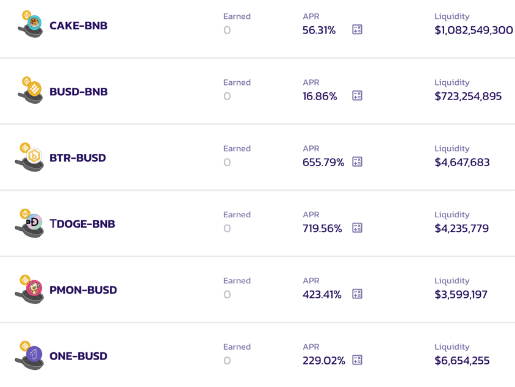This screenshot has height=387, width=515.
Task: Select the TDOGE-BNB farm name
Action: 82,224
